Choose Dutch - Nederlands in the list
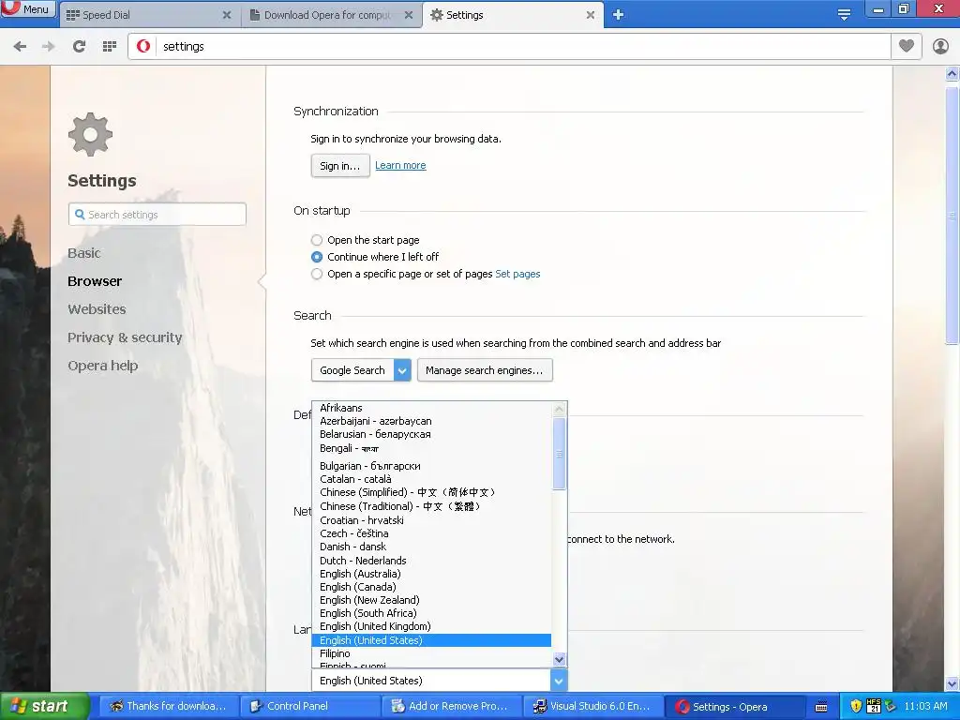 coord(431,561)
